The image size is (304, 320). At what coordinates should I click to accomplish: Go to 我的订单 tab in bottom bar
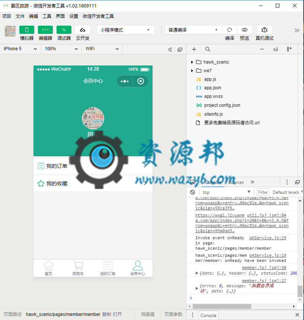[108, 268]
